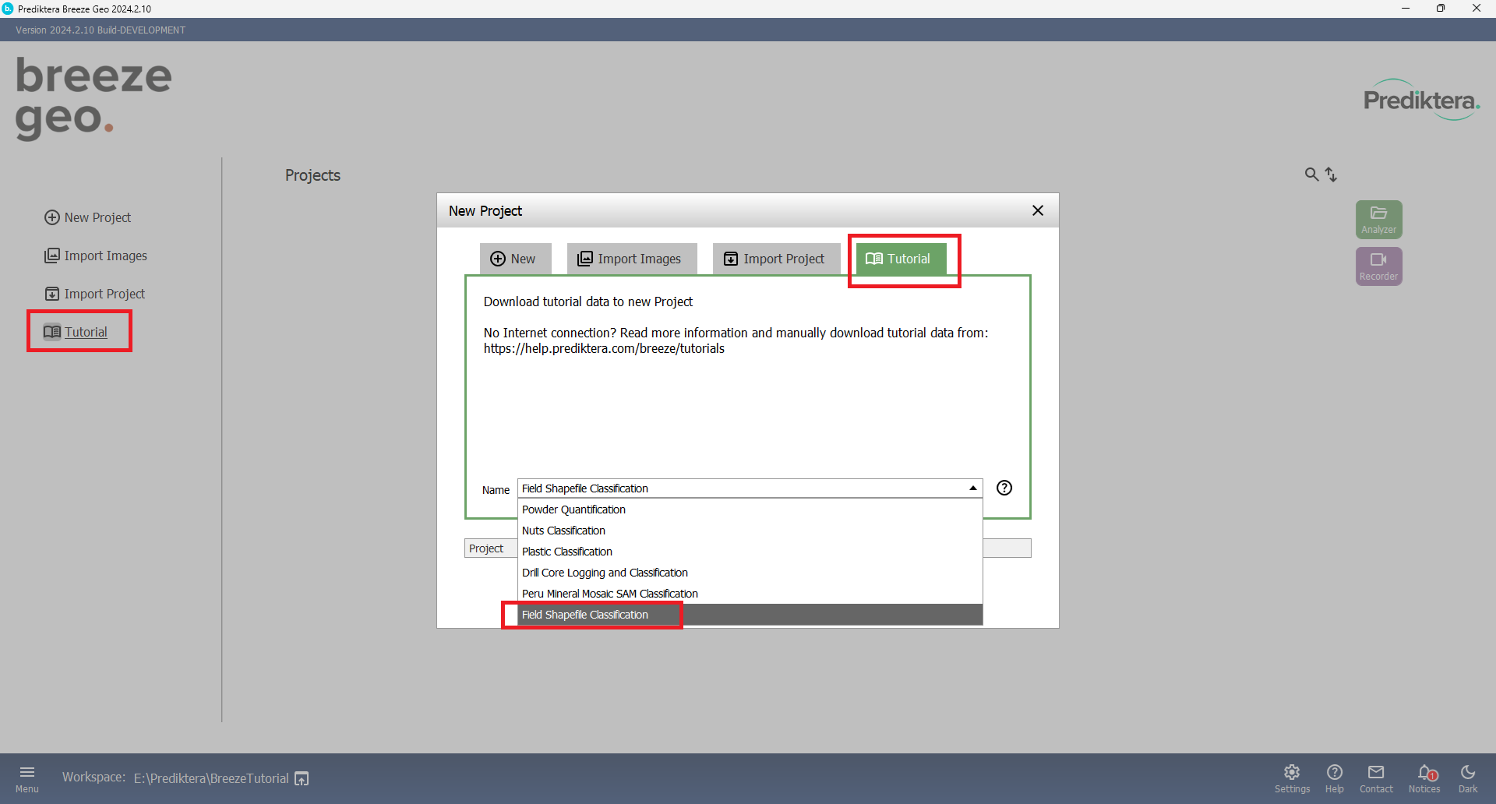This screenshot has width=1496, height=804.
Task: Open Help icon in bottom bar
Action: pos(1334,778)
